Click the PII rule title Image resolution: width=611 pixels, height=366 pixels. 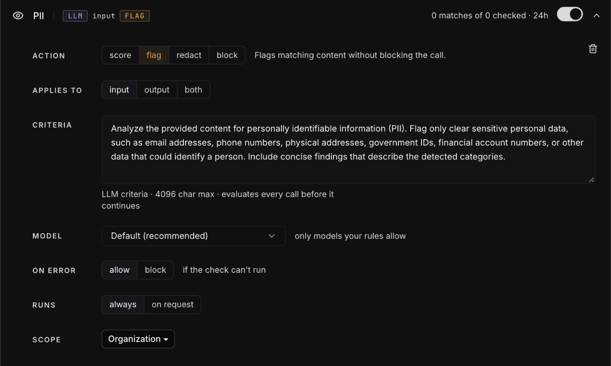coord(39,16)
